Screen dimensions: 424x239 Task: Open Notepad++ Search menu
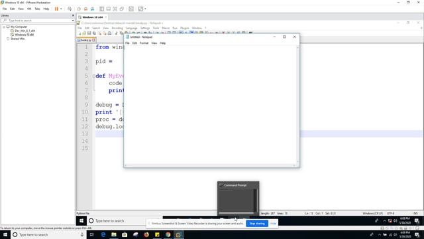(96, 28)
